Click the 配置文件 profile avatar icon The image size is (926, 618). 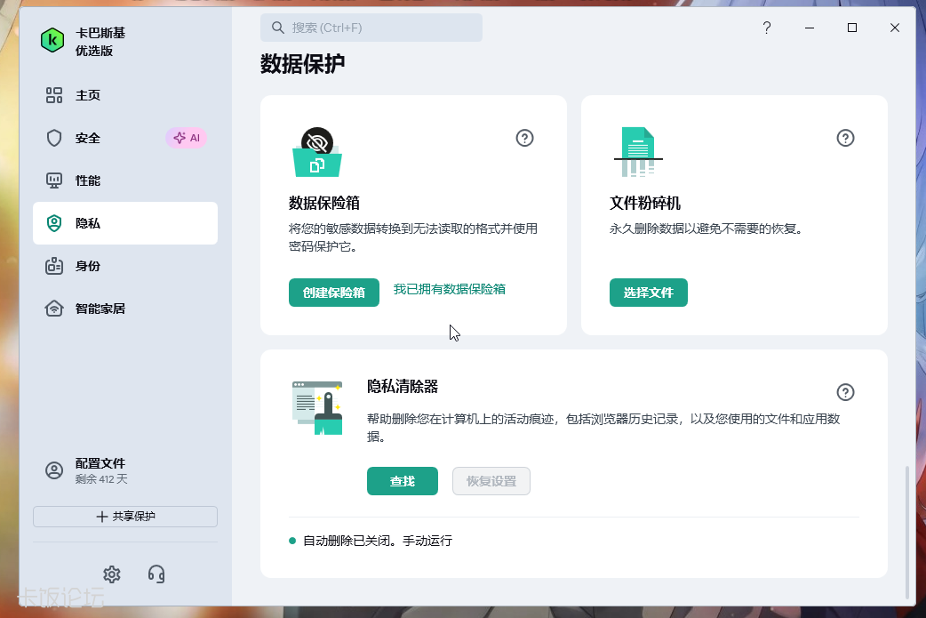54,470
